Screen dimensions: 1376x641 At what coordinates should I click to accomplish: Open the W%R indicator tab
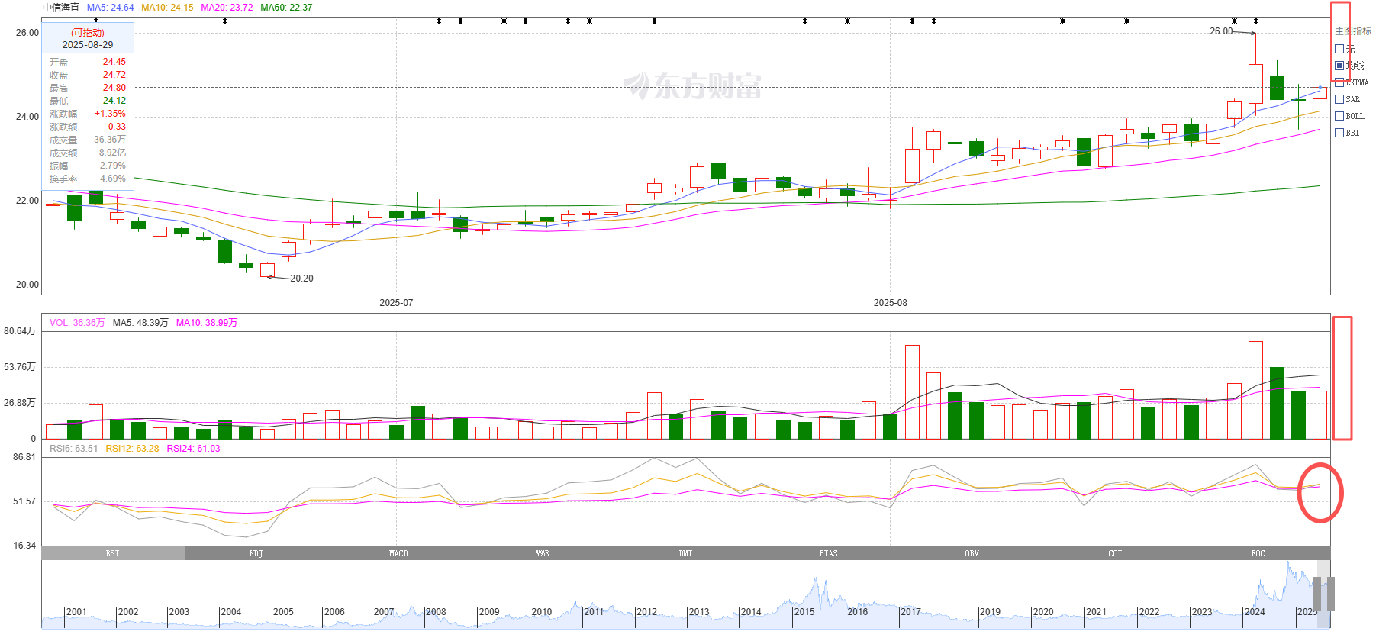pyautogui.click(x=542, y=553)
